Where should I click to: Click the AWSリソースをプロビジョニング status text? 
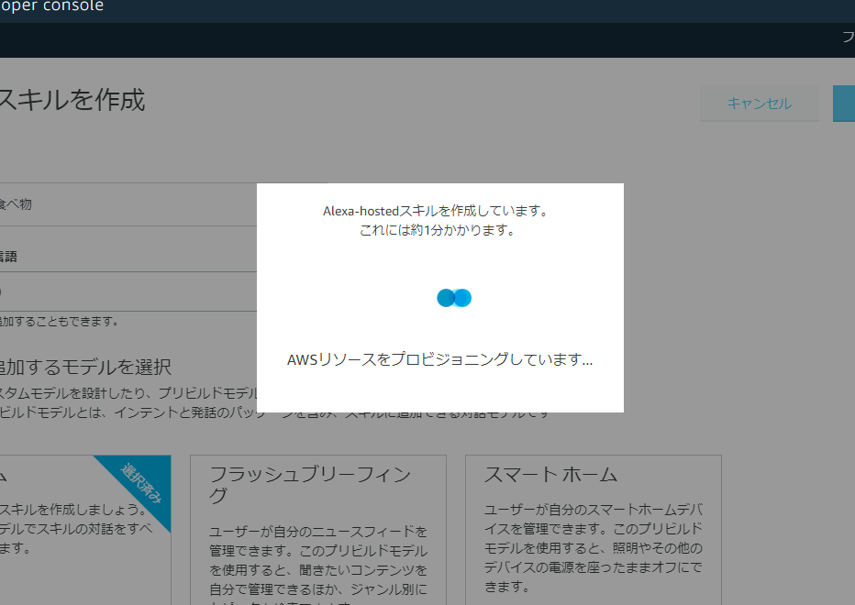pyautogui.click(x=439, y=359)
